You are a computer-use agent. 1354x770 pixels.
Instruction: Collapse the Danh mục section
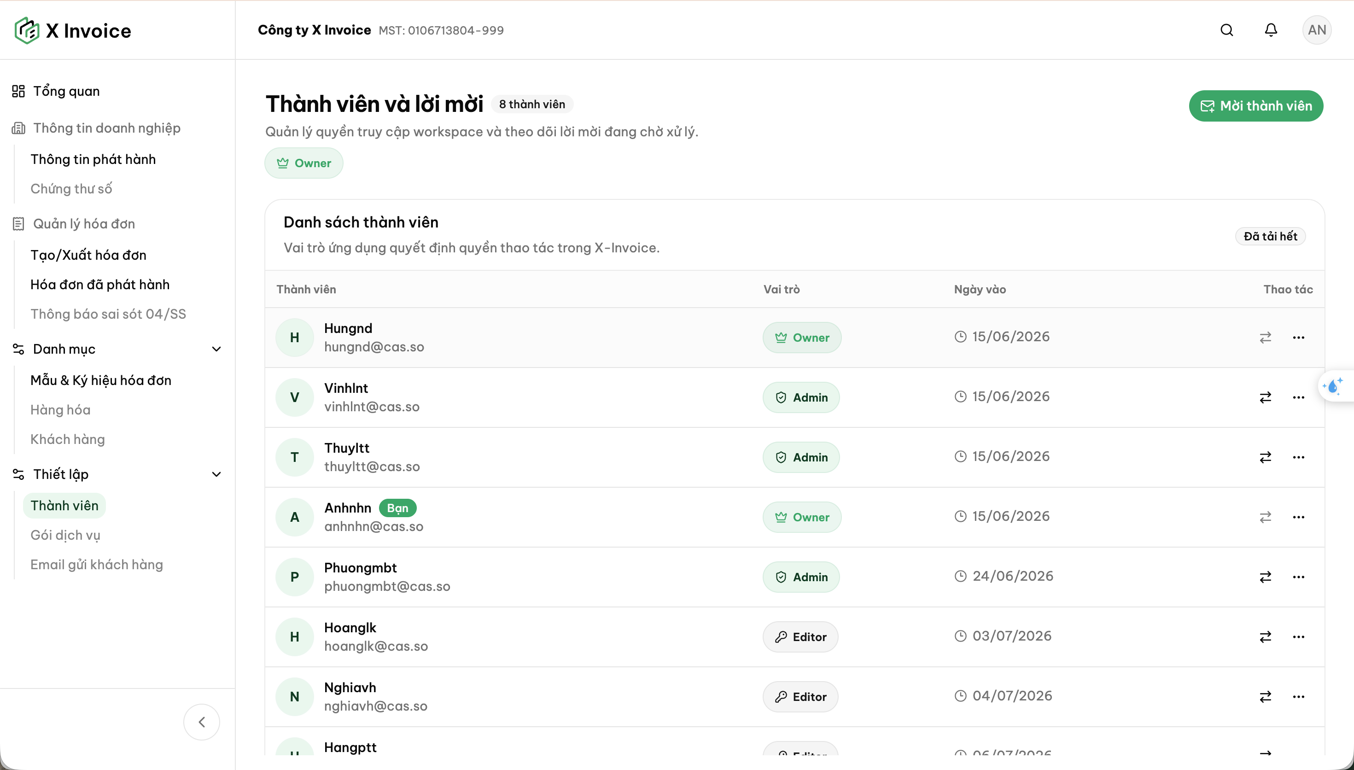point(216,349)
